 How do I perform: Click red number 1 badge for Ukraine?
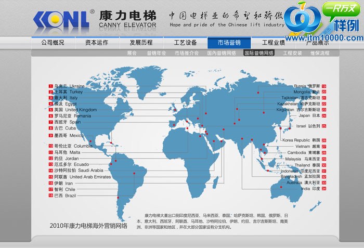(x=51, y=86)
